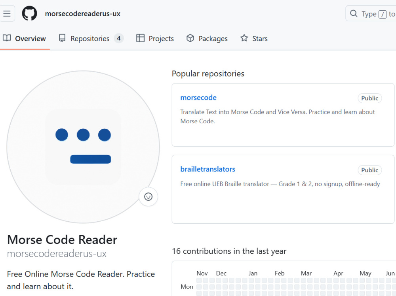
Task: Select the slash shortcut key hint in search
Action: coord(383,14)
